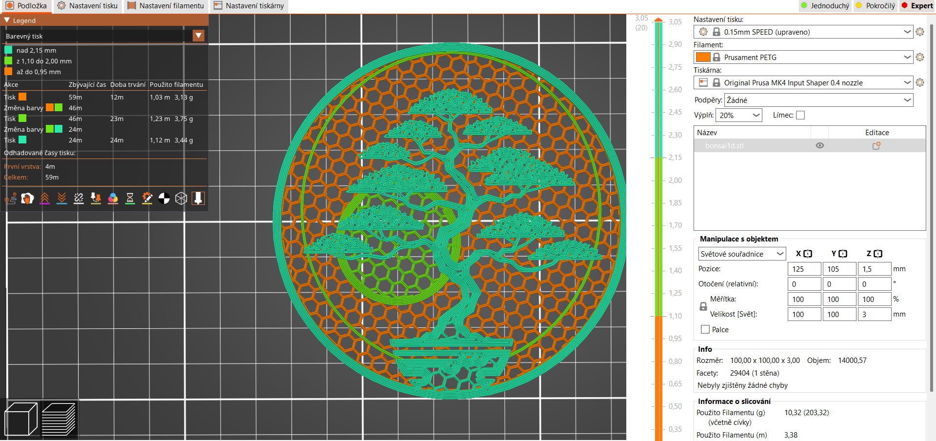936x441 pixels.
Task: Click the Pozice Z field showing 1,5
Action: click(875, 269)
